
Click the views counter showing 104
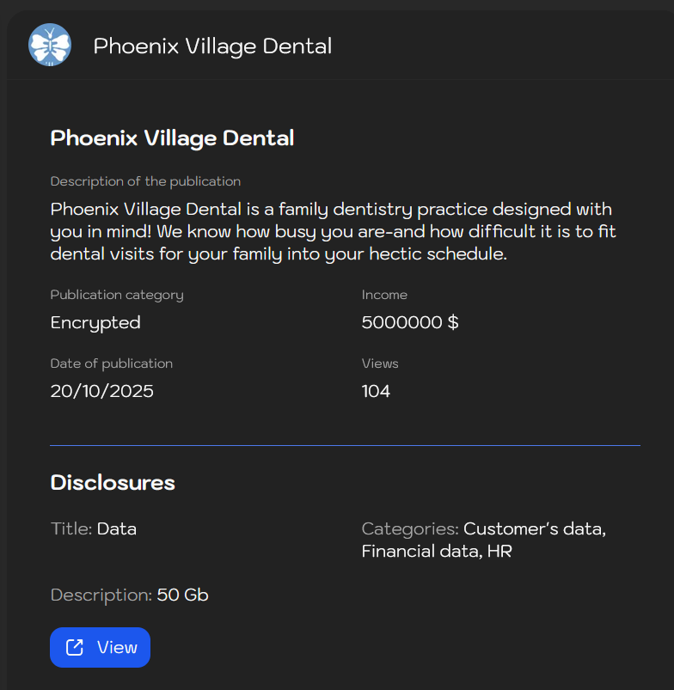click(376, 390)
